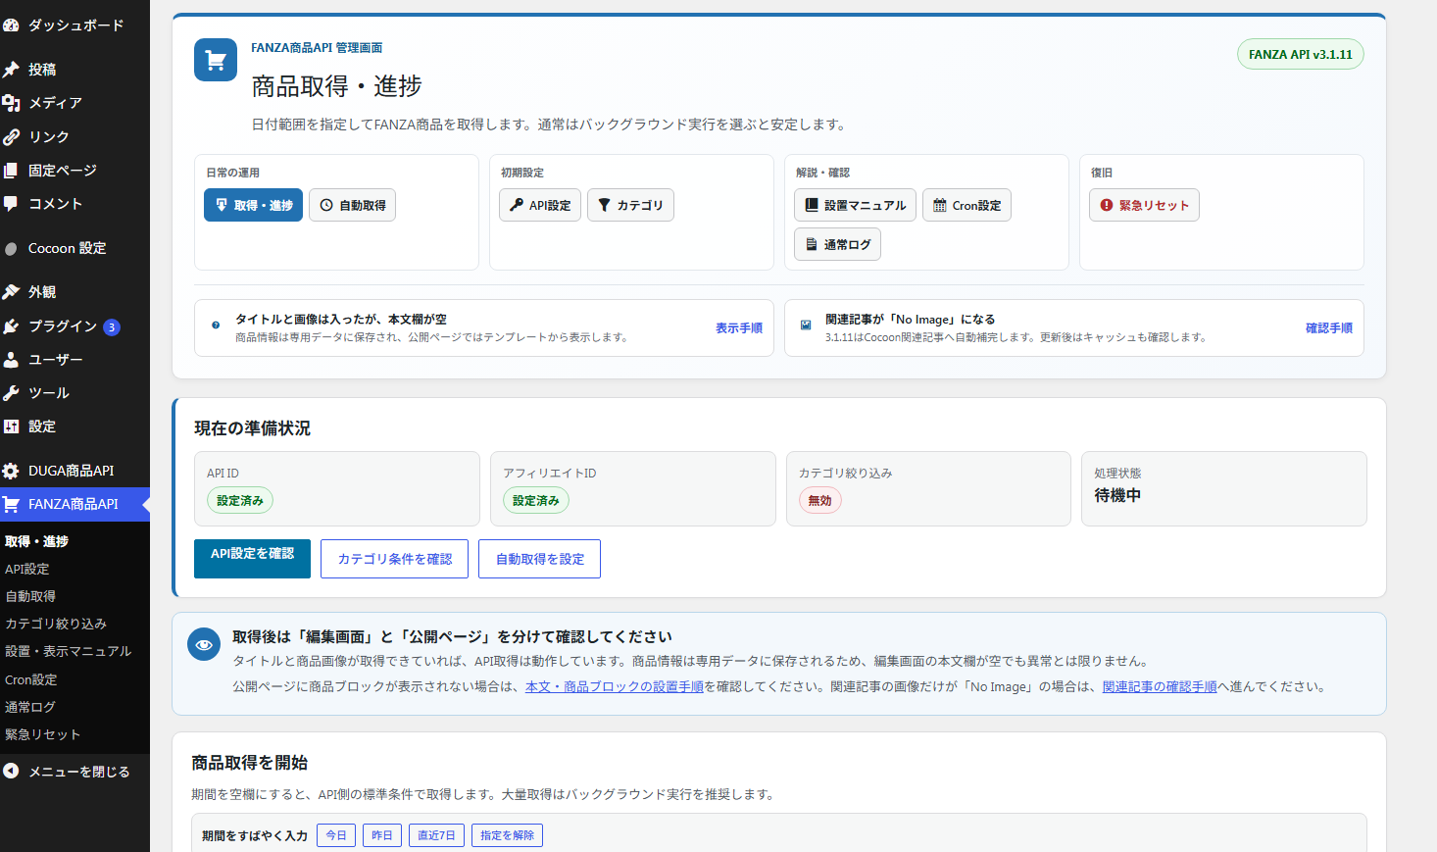Open 自動取得 submenu item in sidebar
This screenshot has height=852, width=1437.
point(30,596)
